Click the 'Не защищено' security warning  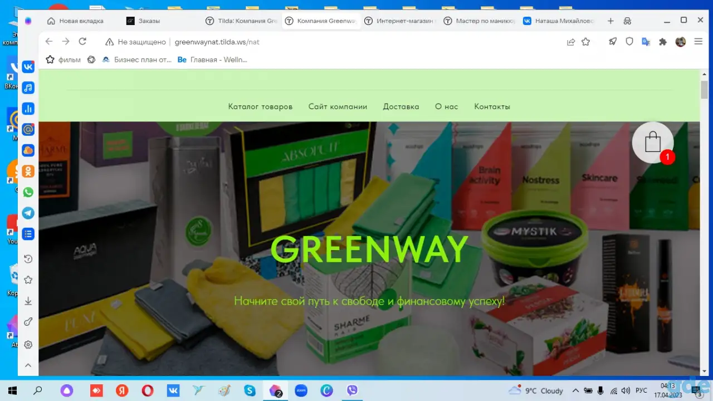tap(136, 42)
